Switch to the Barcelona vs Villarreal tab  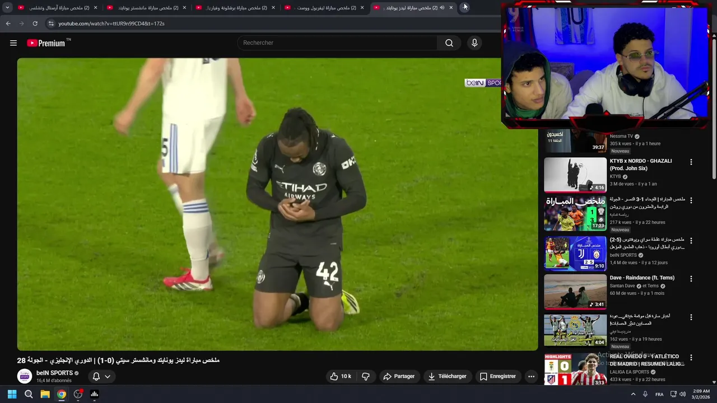pyautogui.click(x=236, y=8)
